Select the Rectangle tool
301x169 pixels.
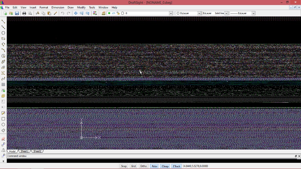coord(3,39)
